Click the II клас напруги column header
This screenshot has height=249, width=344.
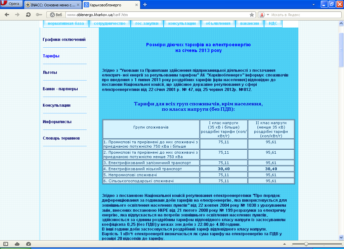coord(271,129)
